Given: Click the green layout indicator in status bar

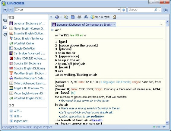Looking at the screenshot, I should click(154, 127).
